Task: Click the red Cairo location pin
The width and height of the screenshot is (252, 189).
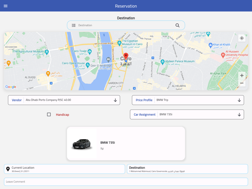Action: (x=126, y=56)
